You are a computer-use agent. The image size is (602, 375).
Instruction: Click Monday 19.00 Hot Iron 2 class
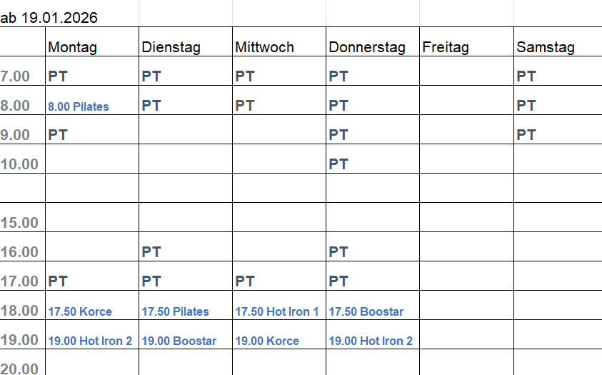[90, 341]
